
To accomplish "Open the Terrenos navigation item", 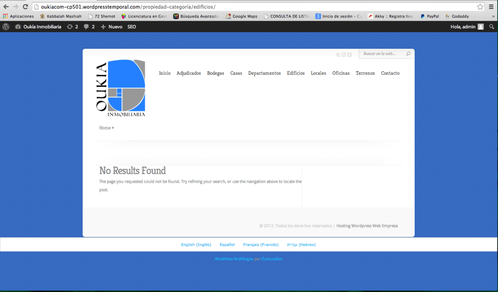I will click(365, 73).
